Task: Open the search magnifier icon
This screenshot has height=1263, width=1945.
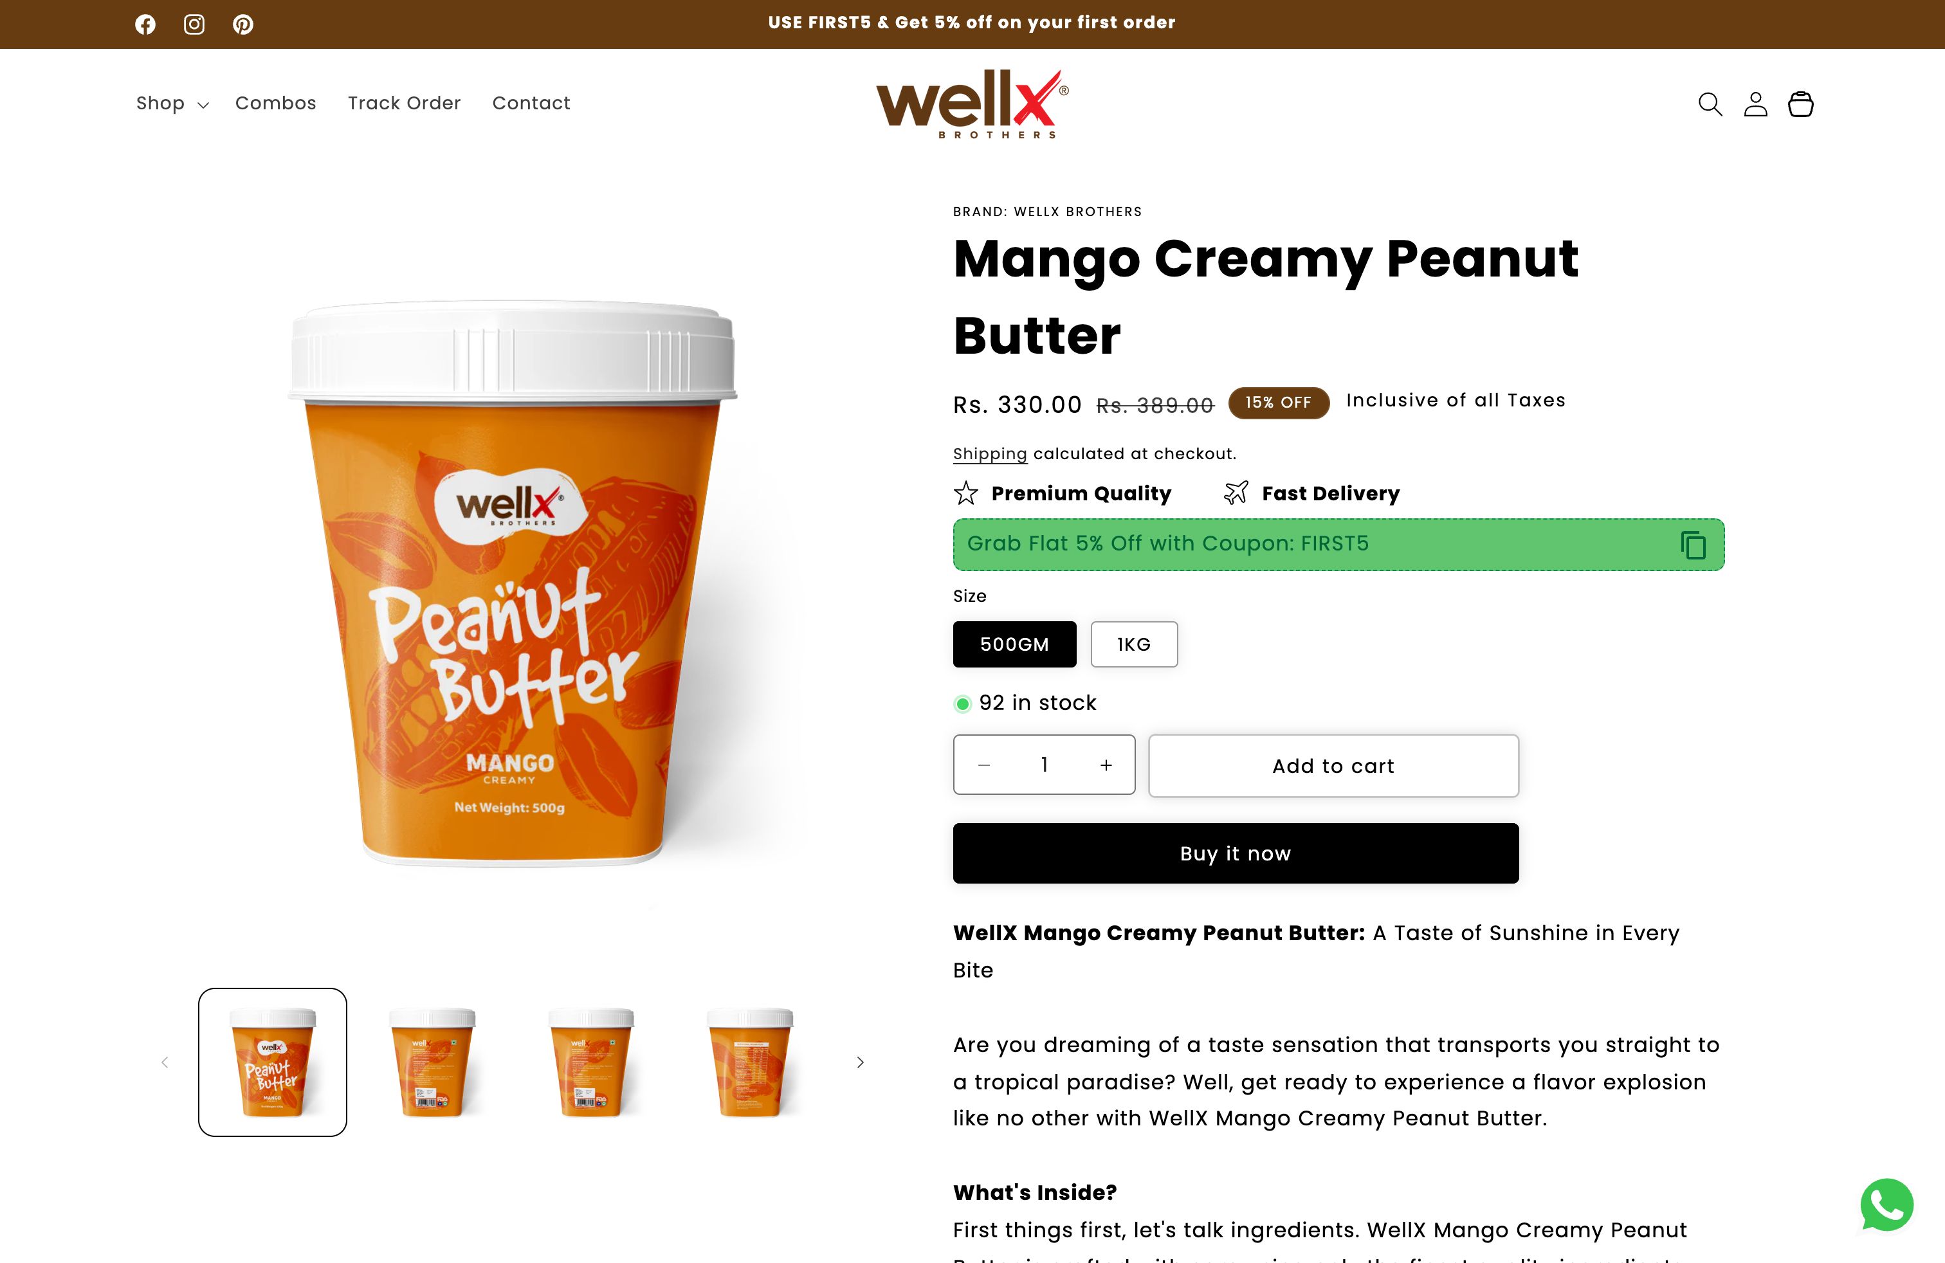Action: [1710, 104]
